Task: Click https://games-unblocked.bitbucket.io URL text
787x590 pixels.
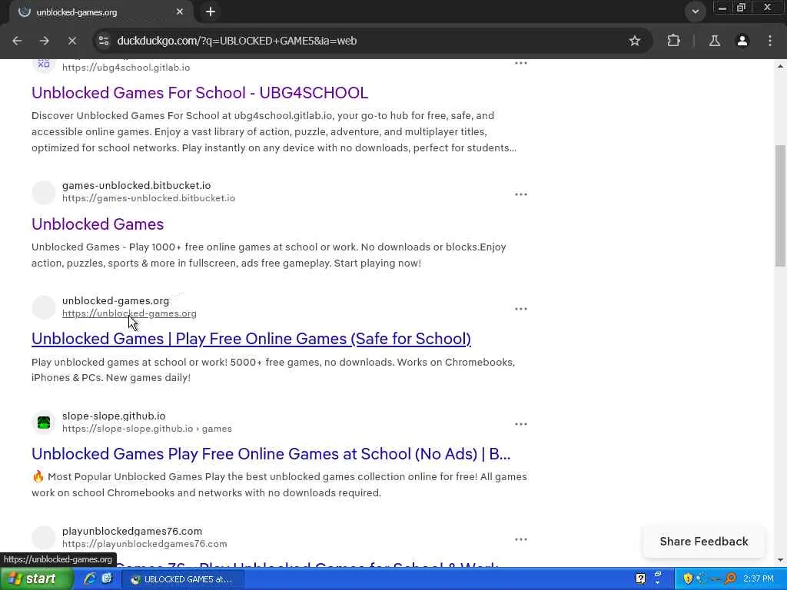Action: pos(148,198)
